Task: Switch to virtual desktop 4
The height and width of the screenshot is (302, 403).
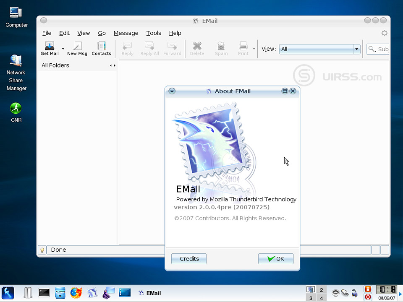Action: coord(322,298)
